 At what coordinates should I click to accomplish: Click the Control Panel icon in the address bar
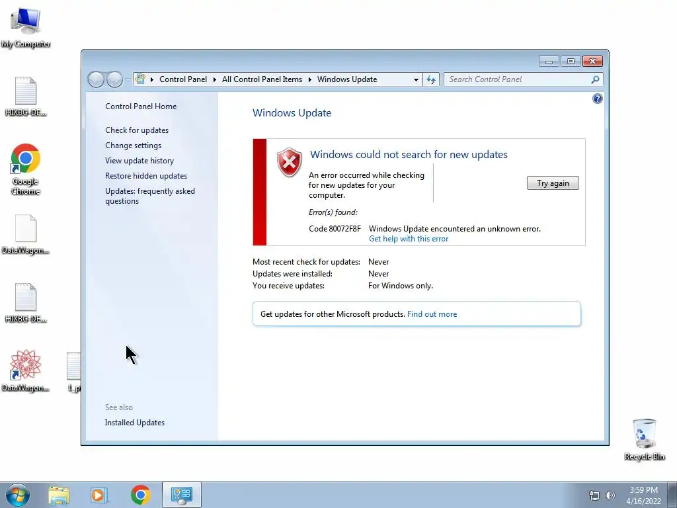(140, 79)
